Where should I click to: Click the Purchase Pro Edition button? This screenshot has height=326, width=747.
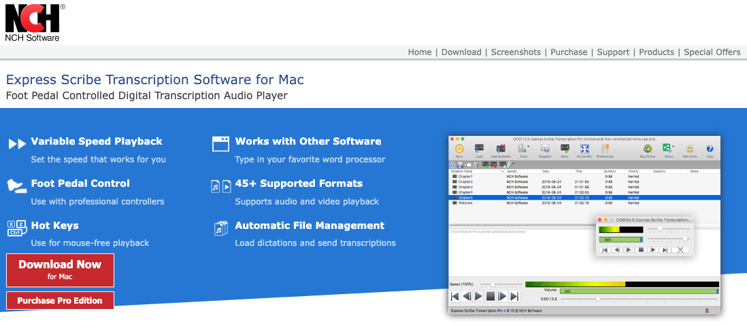pos(60,300)
